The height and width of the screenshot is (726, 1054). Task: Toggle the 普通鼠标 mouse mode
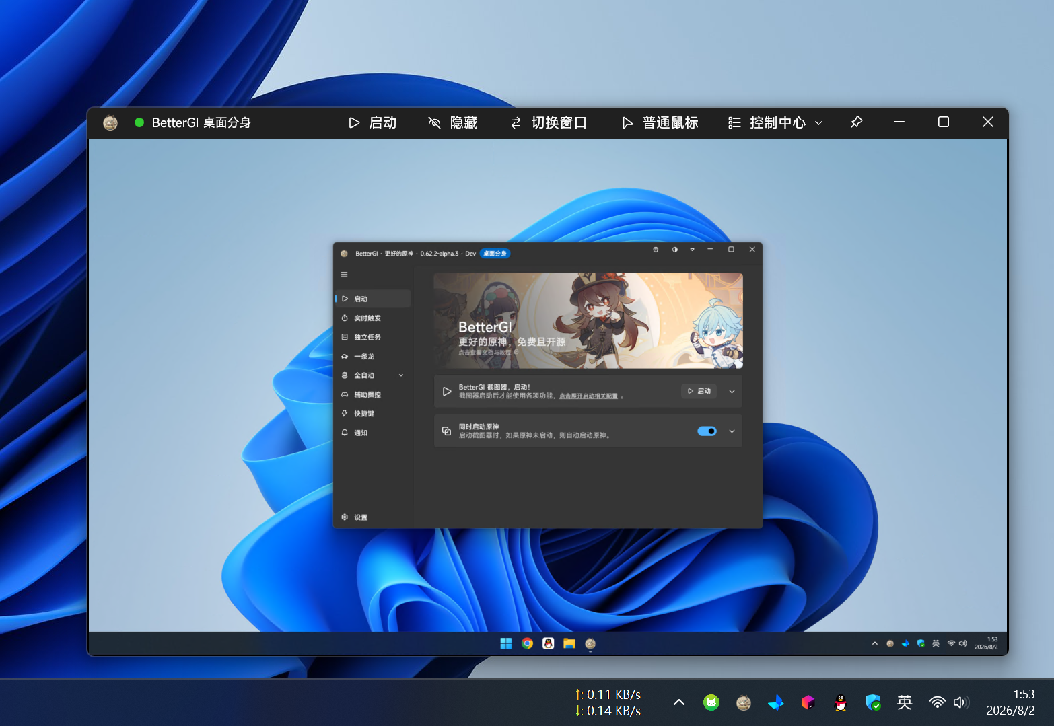(x=660, y=122)
